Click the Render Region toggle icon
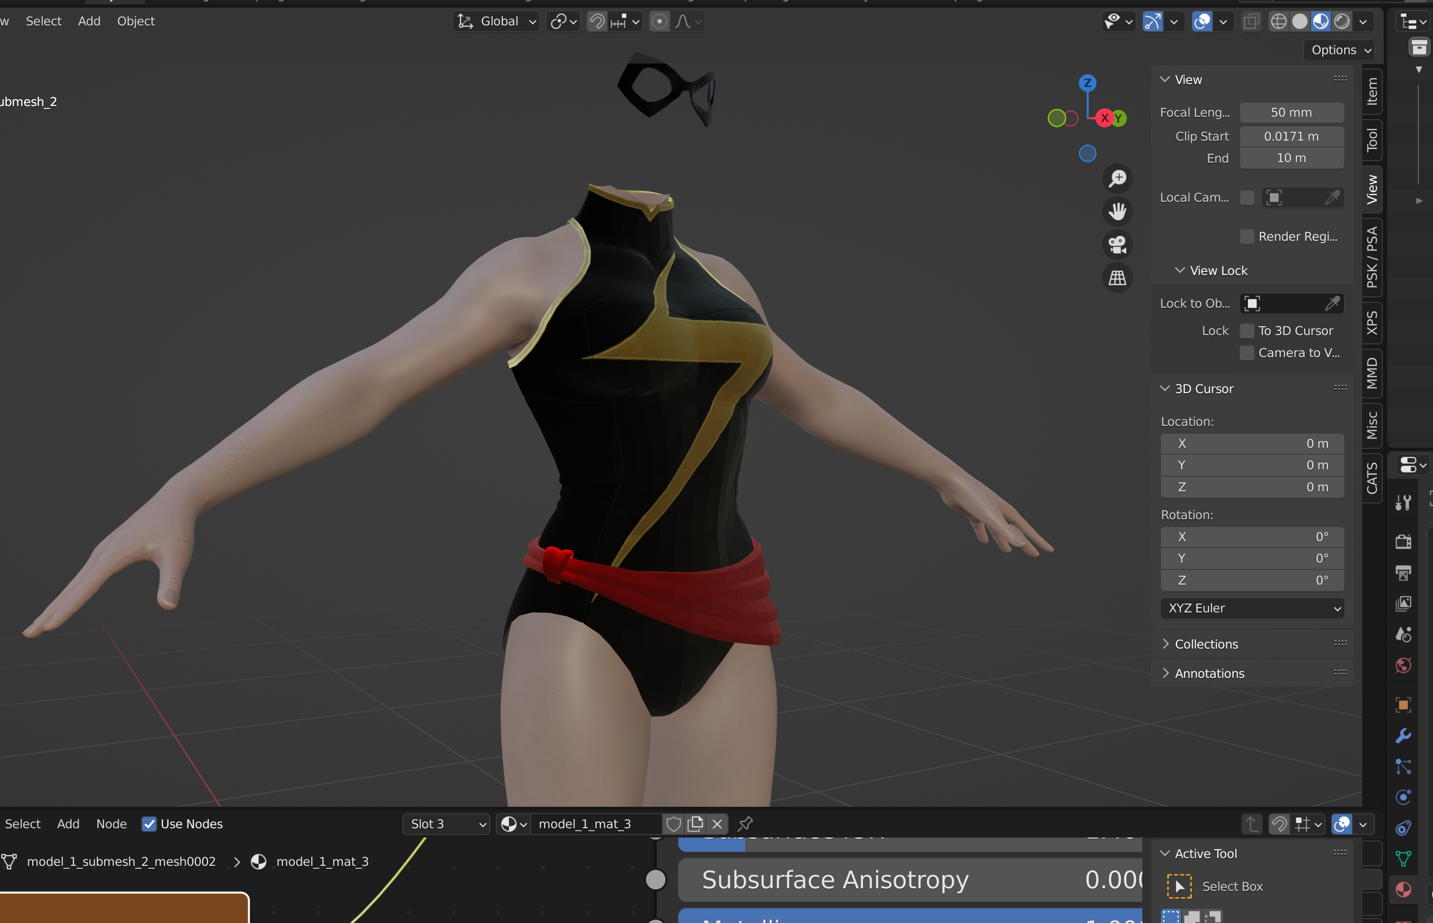Image resolution: width=1433 pixels, height=923 pixels. coord(1246,236)
